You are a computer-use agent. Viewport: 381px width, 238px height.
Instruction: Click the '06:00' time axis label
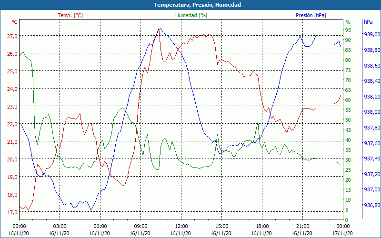click(x=100, y=226)
